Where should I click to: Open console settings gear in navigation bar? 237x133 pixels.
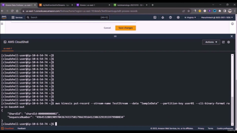[178, 17]
